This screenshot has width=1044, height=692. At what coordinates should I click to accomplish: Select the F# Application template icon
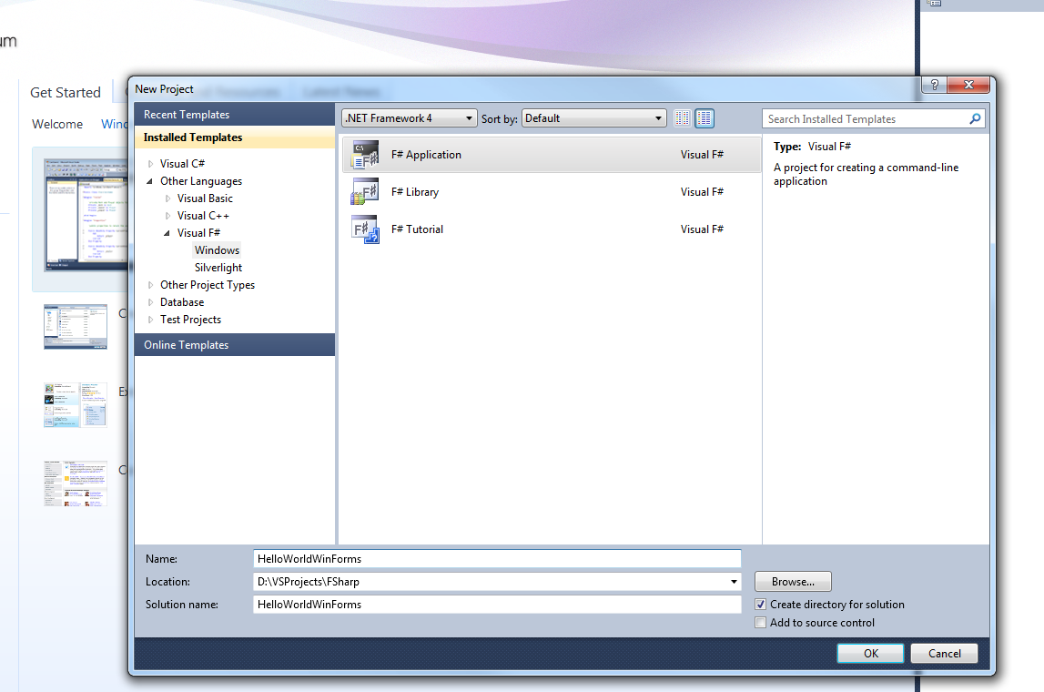click(364, 156)
